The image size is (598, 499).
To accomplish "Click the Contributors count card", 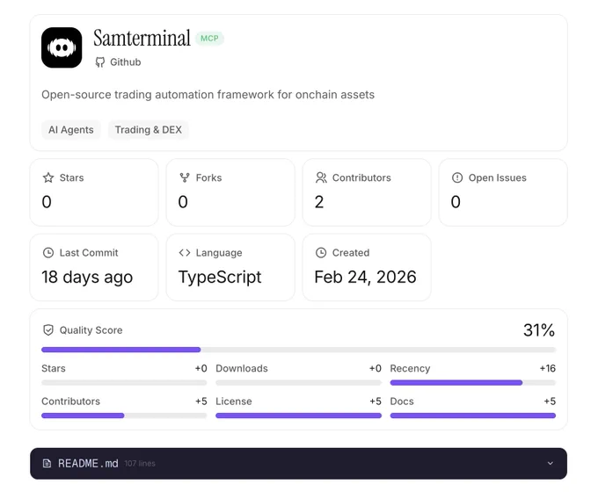I will tap(367, 192).
